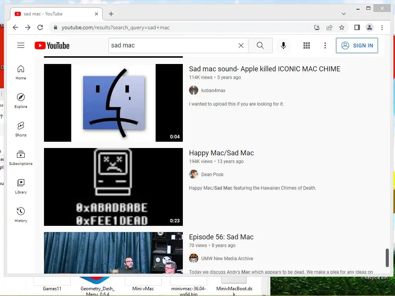Click Dean Pook channel avatar
The width and height of the screenshot is (395, 296).
194,175
